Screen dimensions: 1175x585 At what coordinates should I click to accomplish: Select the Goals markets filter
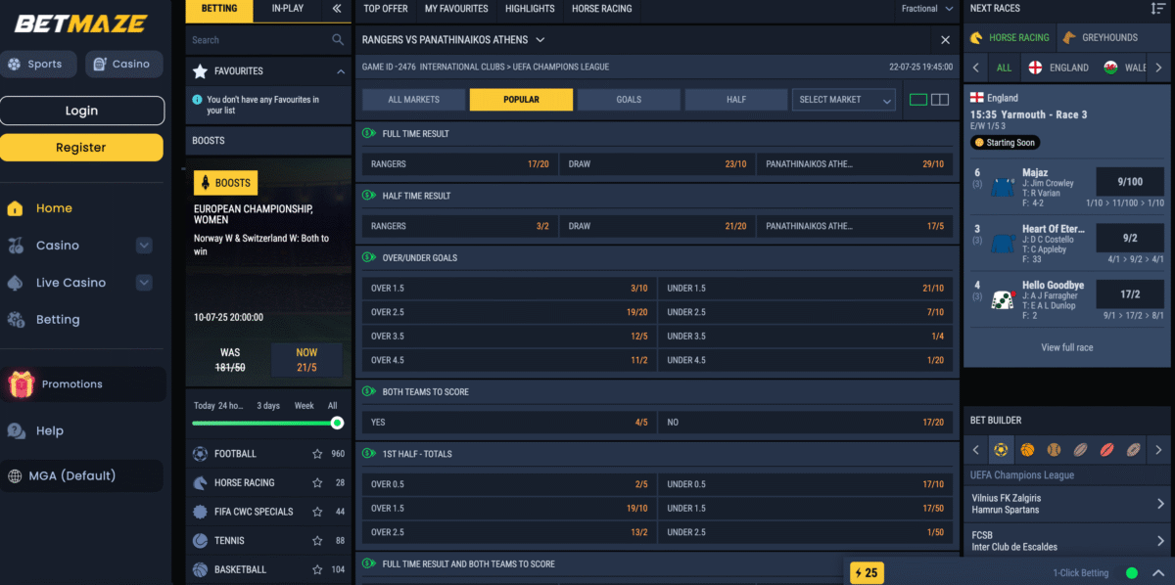coord(629,100)
